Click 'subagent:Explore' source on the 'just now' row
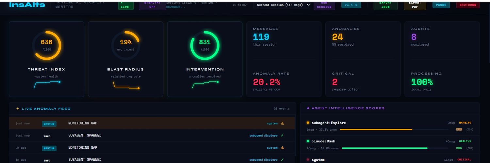 click(263, 135)
